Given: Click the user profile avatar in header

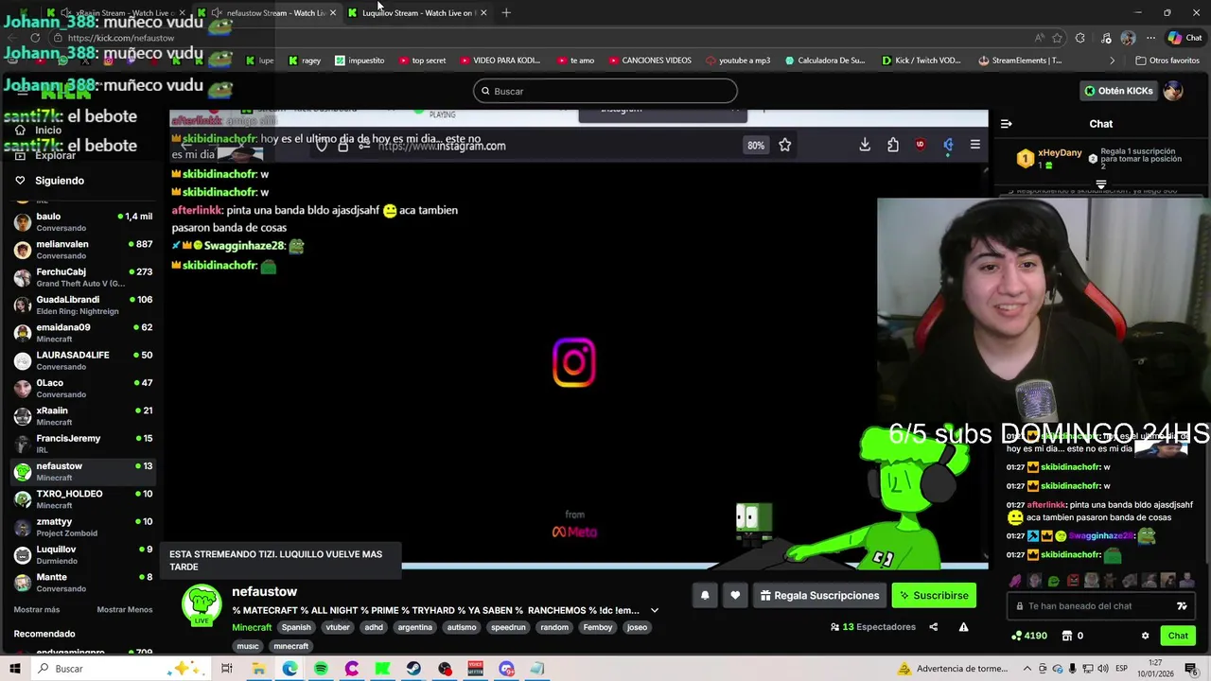Looking at the screenshot, I should click(1173, 91).
